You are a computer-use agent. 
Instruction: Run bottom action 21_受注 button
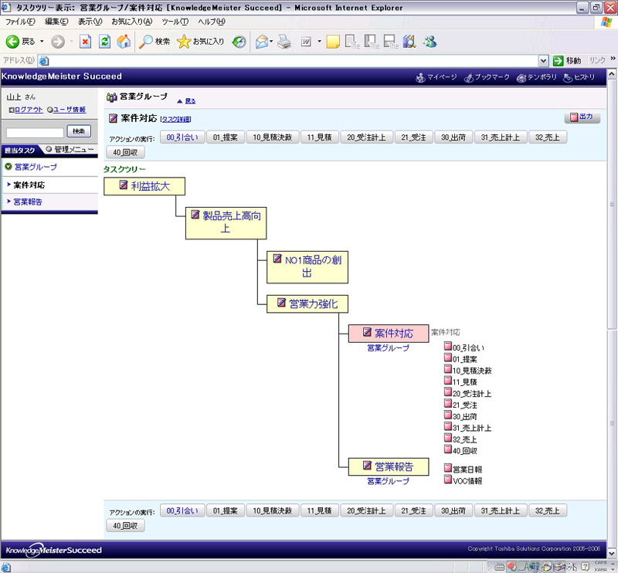pos(413,510)
